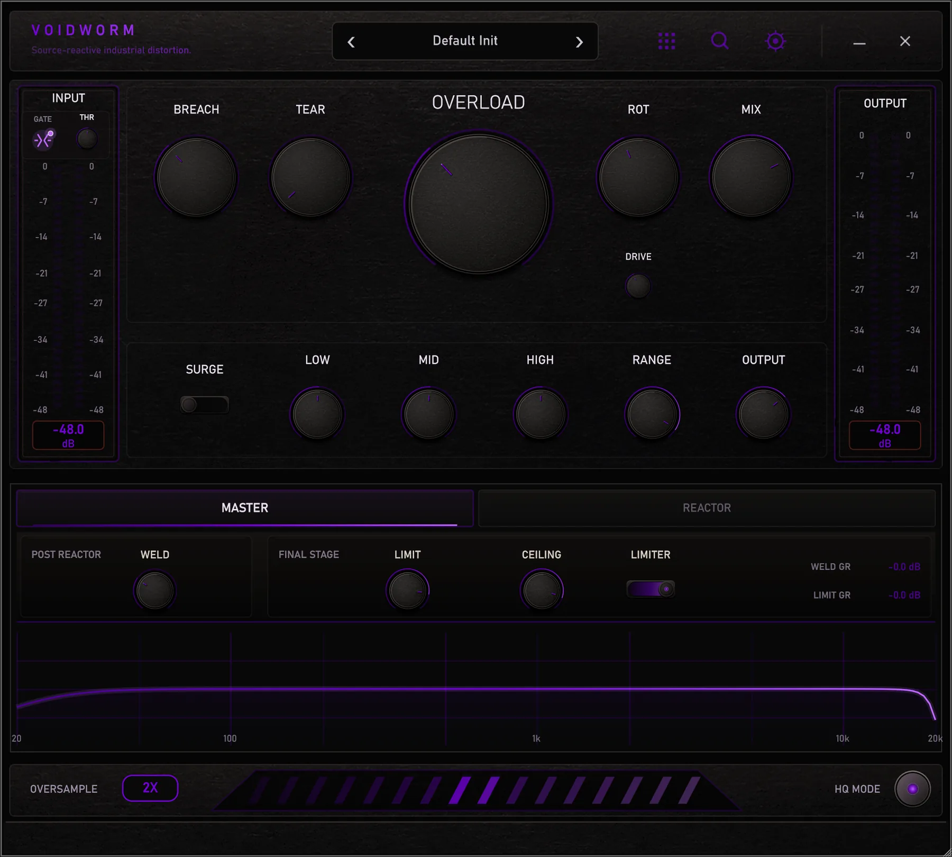Disable the LIMITER toggle
Screen dimensions: 952x857
[651, 589]
